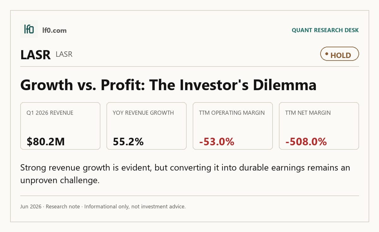Select the LASR bold company name
This screenshot has height=232, width=379.
tap(35, 55)
